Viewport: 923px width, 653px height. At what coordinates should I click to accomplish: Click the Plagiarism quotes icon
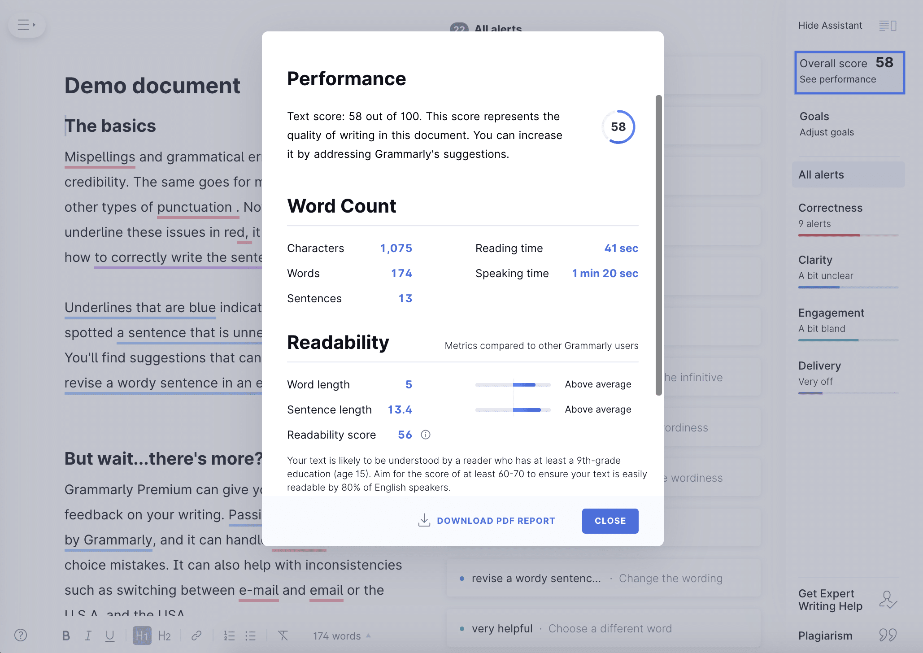coord(888,635)
